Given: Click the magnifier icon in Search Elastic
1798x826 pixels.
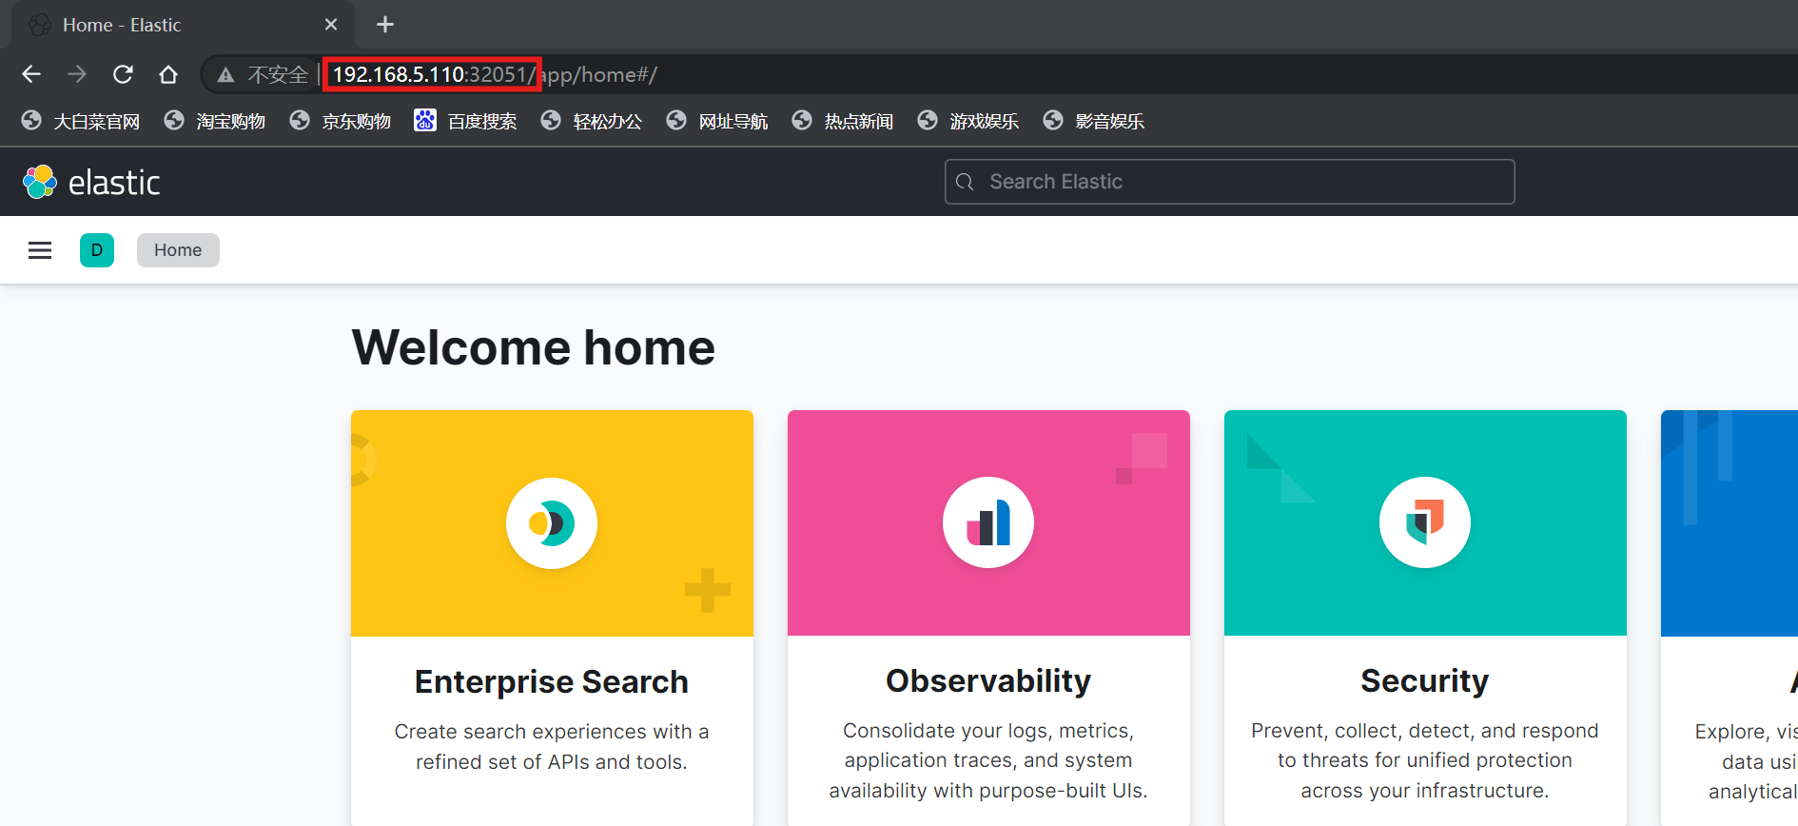Looking at the screenshot, I should 965,182.
